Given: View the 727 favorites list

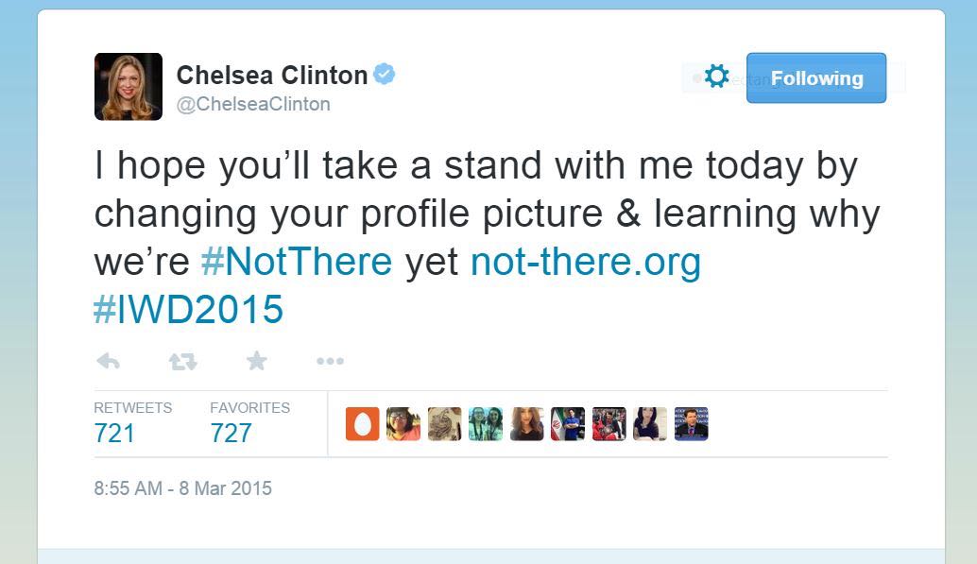Looking at the screenshot, I should point(231,433).
